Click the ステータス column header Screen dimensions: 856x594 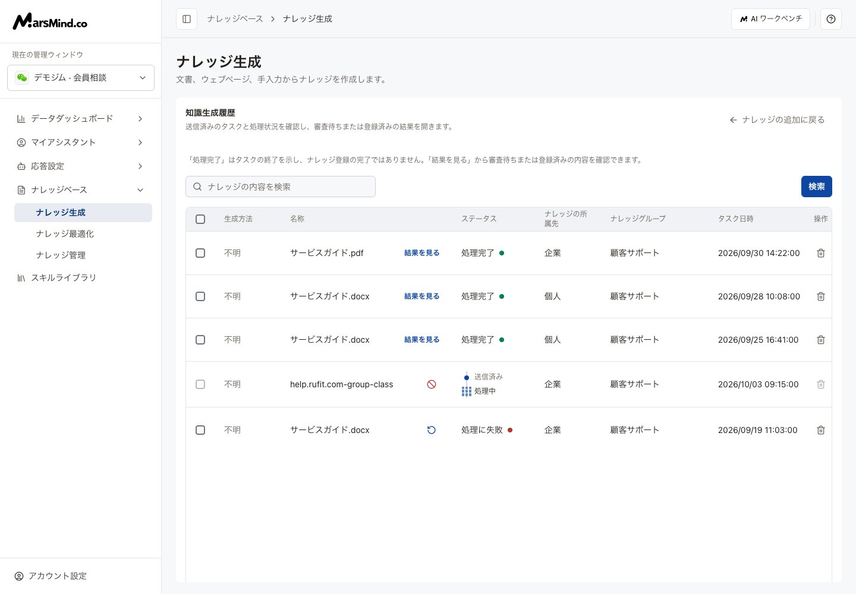[479, 219]
